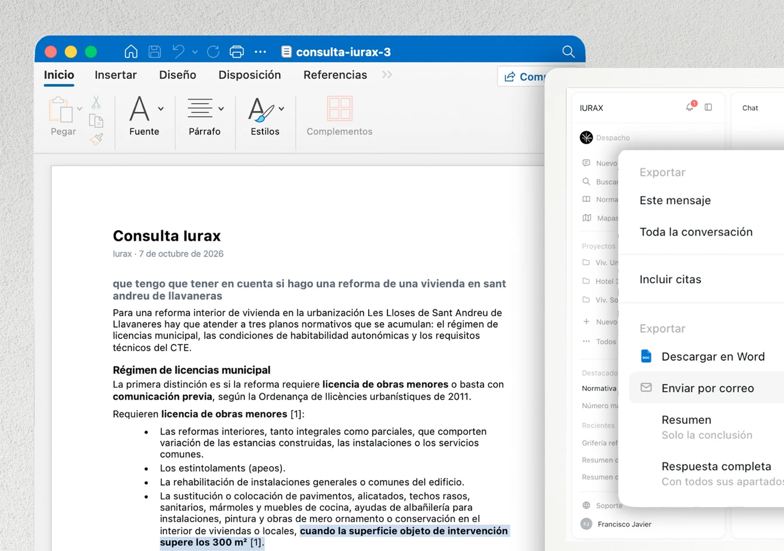Viewport: 784px width, 551px height.
Task: Click the heading Régimen de licencias municipal
Action: coord(192,370)
